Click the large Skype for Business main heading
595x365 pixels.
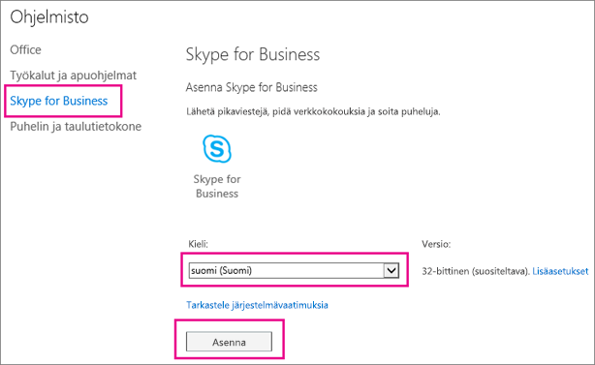click(x=253, y=54)
